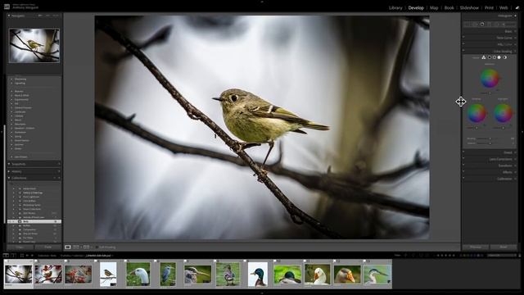The height and width of the screenshot is (295, 524).
Task: Go back using the left arrow icon
Action: pos(27,256)
